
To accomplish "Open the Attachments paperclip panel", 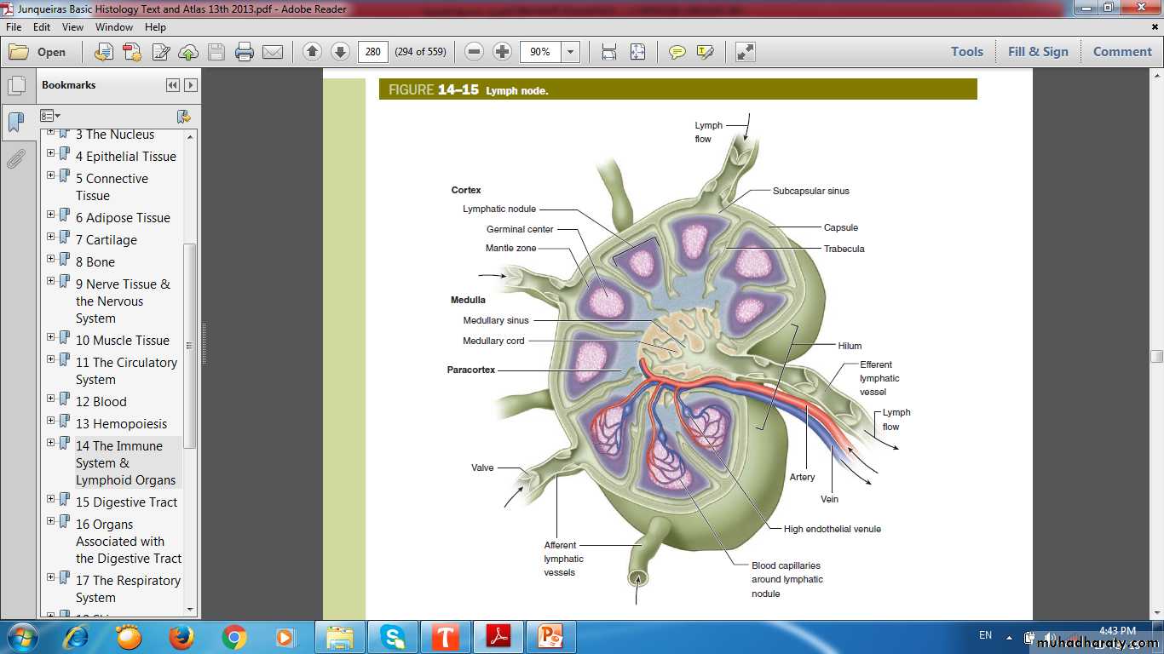I will pos(16,159).
